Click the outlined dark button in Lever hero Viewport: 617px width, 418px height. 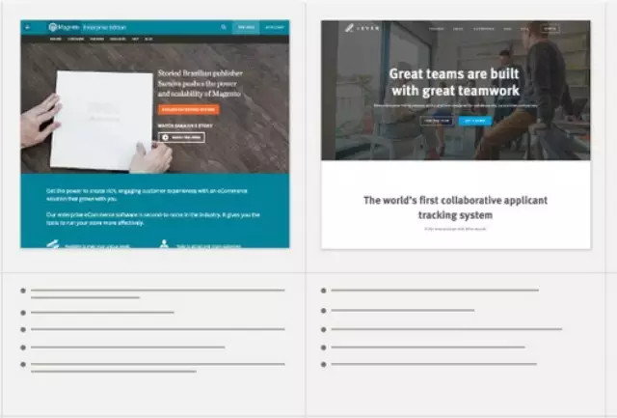436,121
